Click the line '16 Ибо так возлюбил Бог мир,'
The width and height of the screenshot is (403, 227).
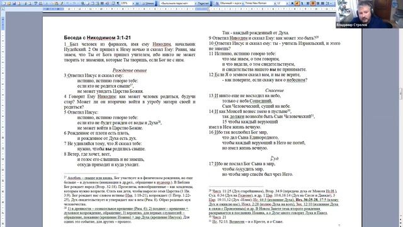pyautogui.click(x=238, y=132)
